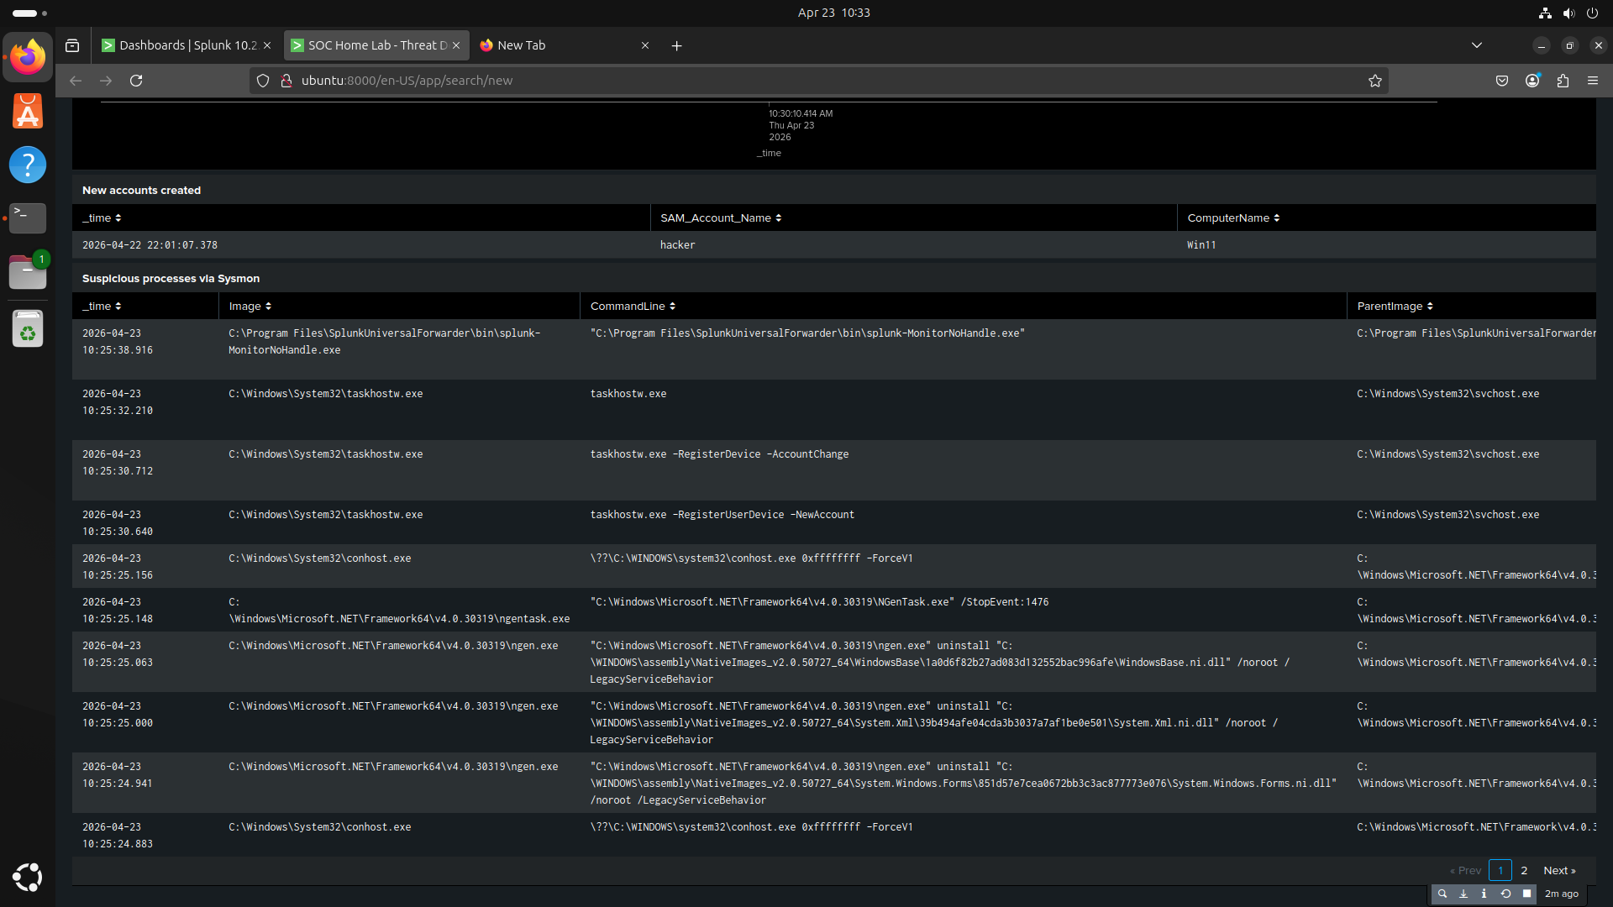Image resolution: width=1613 pixels, height=907 pixels.
Task: Switch to Dashboards Splunk tab
Action: [187, 45]
